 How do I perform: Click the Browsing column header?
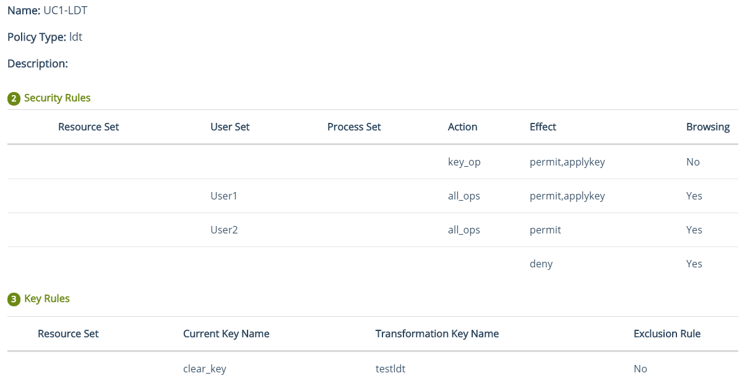[x=707, y=127]
